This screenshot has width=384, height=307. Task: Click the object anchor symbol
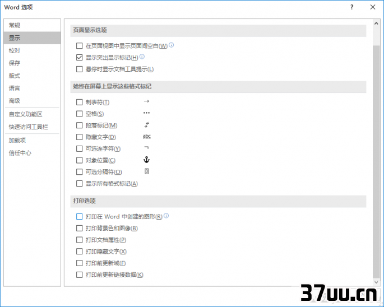[x=146, y=160]
